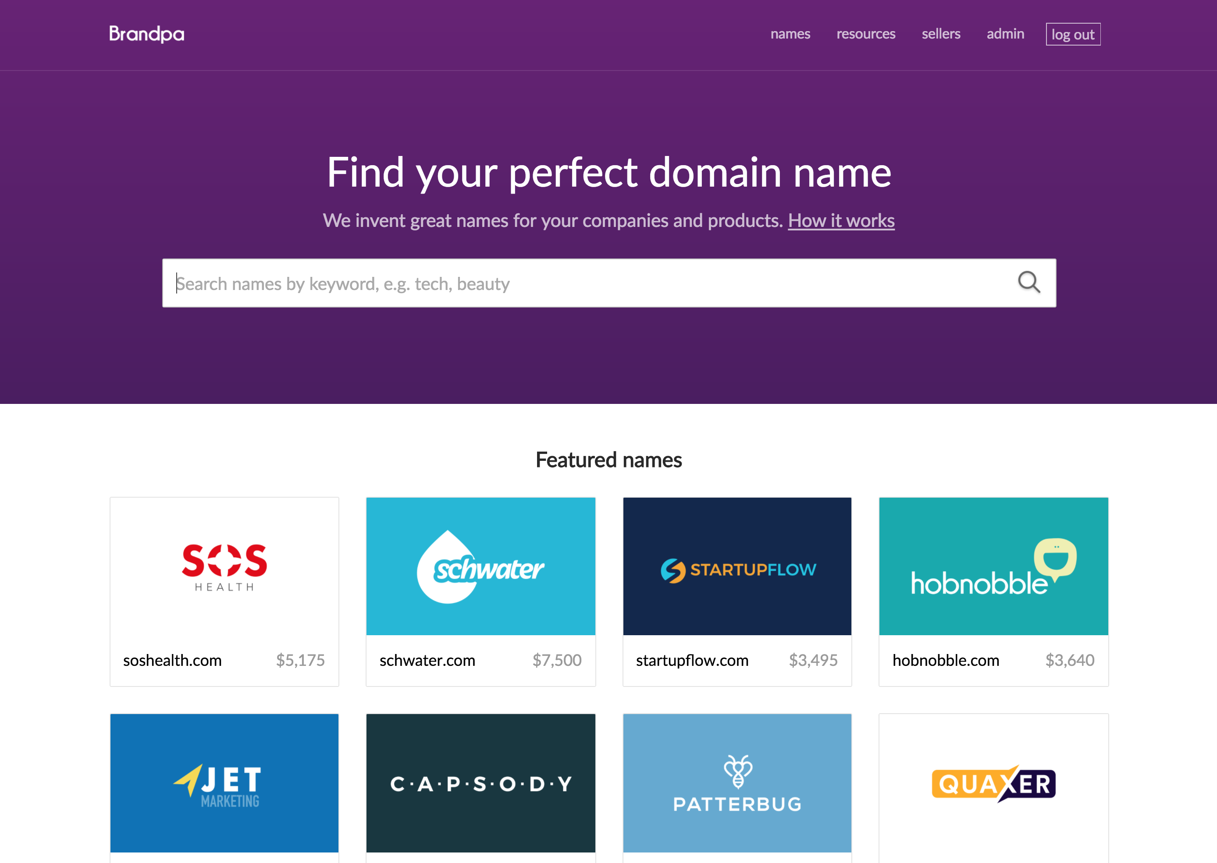This screenshot has height=863, width=1217.
Task: Follow the How it works link
Action: (841, 220)
